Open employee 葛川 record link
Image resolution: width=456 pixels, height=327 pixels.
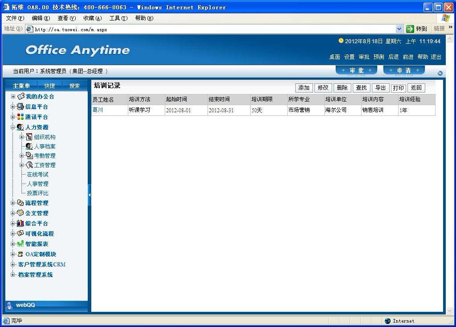click(98, 110)
